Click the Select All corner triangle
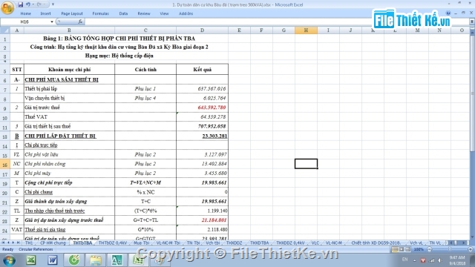 click(5, 30)
